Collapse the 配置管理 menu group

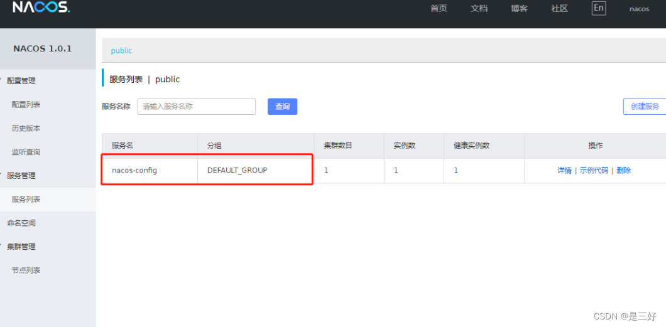21,81
